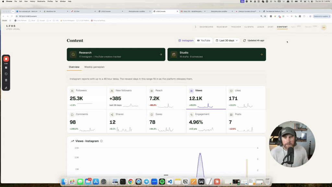Click the info icon next to Views · Instagram
The image size is (332, 187).
[101, 141]
